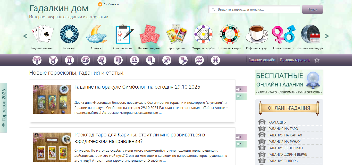
Task: Open Гадания на Таро sidebar link
Action: (x=283, y=129)
